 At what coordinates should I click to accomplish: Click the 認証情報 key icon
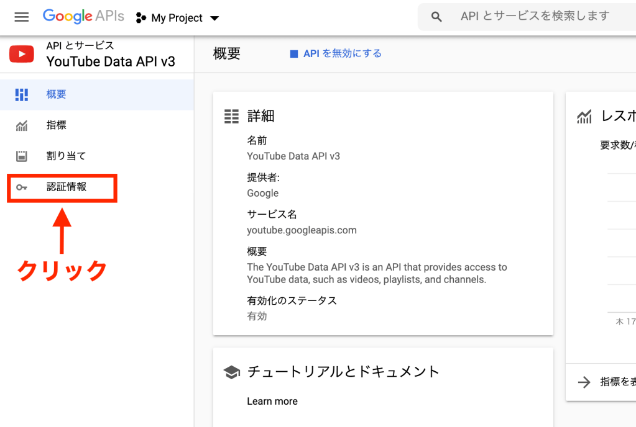click(x=22, y=187)
